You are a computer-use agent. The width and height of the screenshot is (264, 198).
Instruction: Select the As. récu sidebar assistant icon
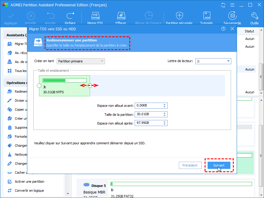(10, 53)
